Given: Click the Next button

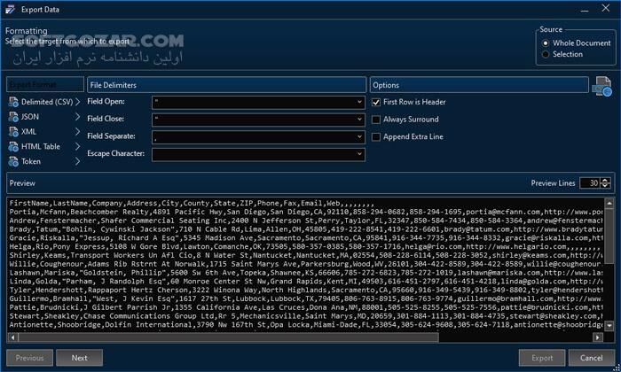Looking at the screenshot, I should click(80, 358).
